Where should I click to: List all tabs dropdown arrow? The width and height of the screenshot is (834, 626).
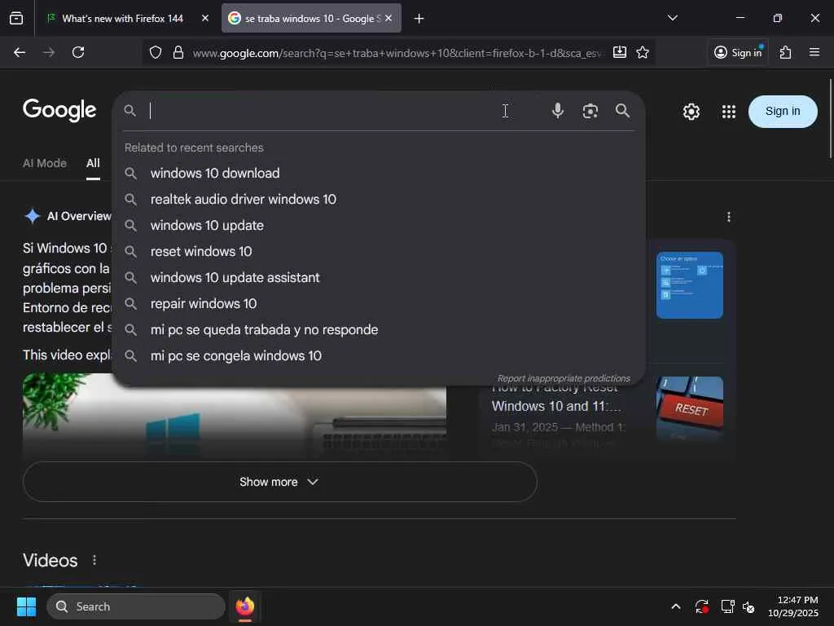[672, 18]
